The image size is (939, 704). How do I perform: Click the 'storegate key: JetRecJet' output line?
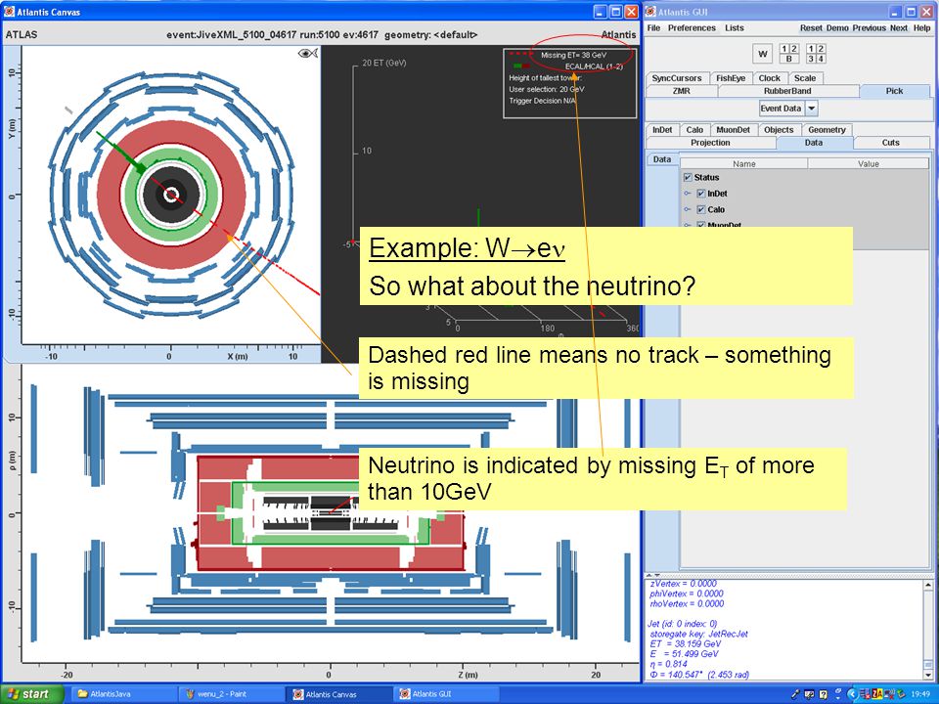698,634
